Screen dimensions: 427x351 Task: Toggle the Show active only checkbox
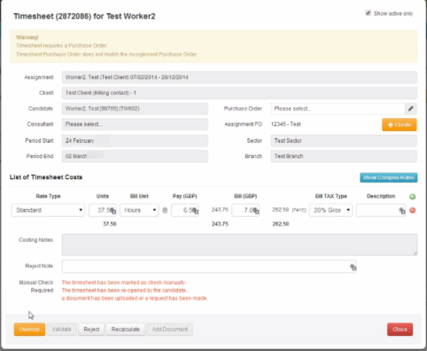click(x=368, y=13)
